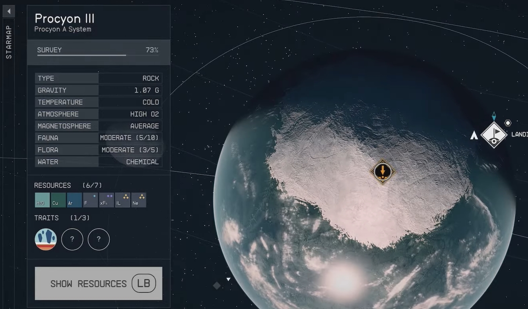Click the white ship arrow icon

click(x=474, y=135)
